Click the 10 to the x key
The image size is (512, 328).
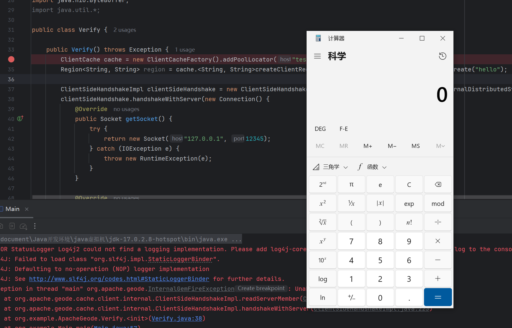tap(323, 260)
